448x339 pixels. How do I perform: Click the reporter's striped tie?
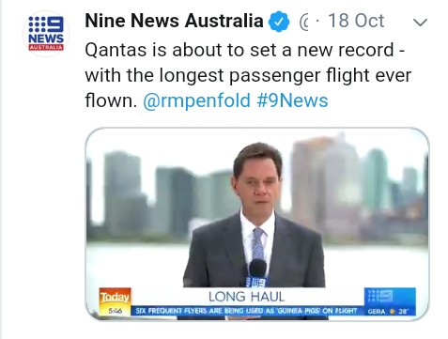pyautogui.click(x=258, y=243)
